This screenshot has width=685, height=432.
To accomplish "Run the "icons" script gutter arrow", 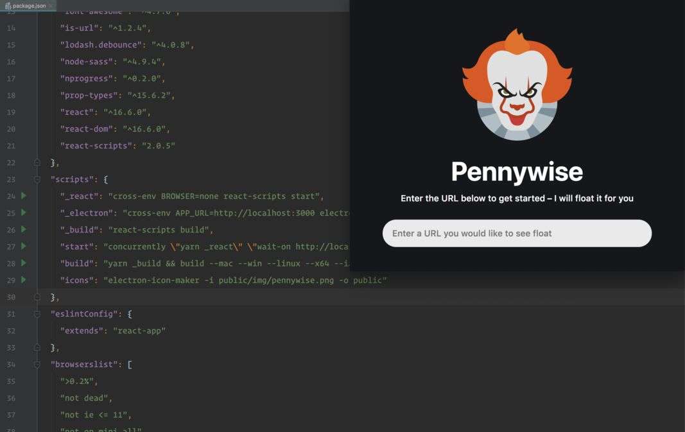I will tap(24, 280).
